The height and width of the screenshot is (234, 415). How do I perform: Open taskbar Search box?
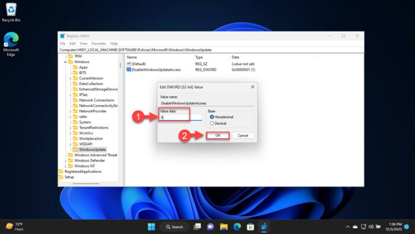pyautogui.click(x=174, y=227)
